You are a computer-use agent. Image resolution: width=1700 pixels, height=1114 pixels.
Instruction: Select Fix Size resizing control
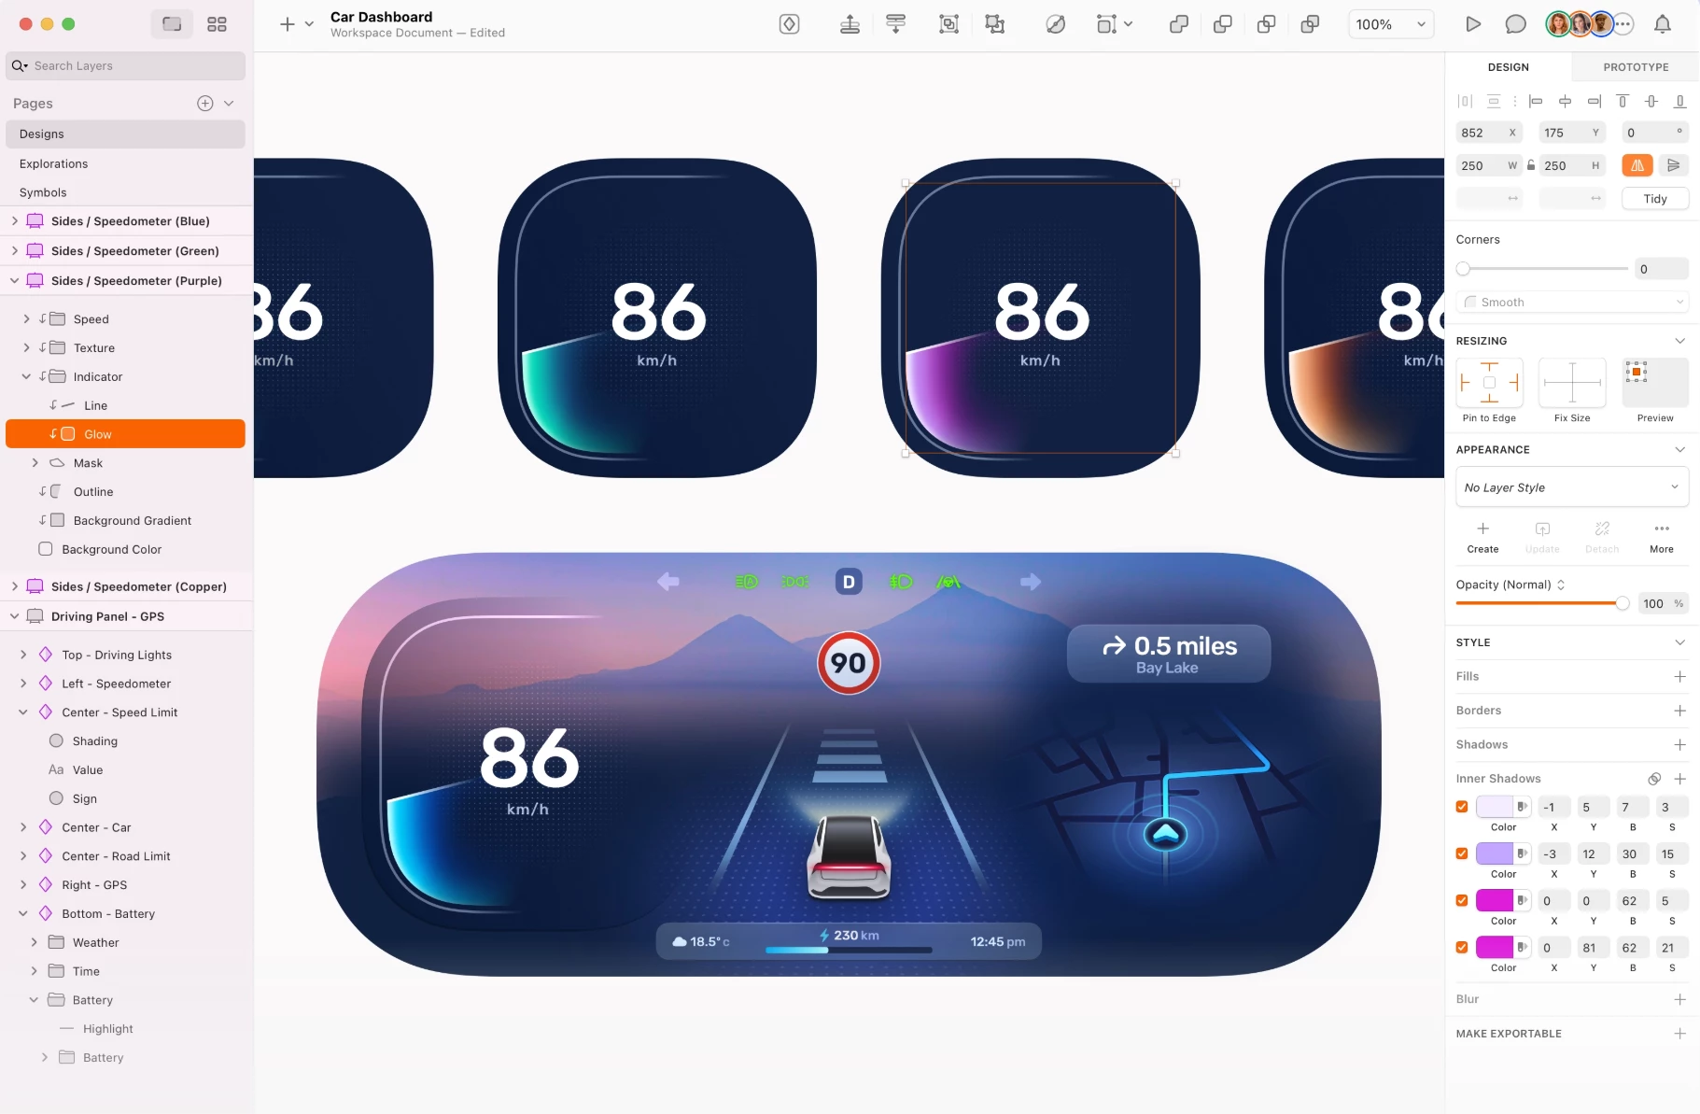coord(1572,383)
